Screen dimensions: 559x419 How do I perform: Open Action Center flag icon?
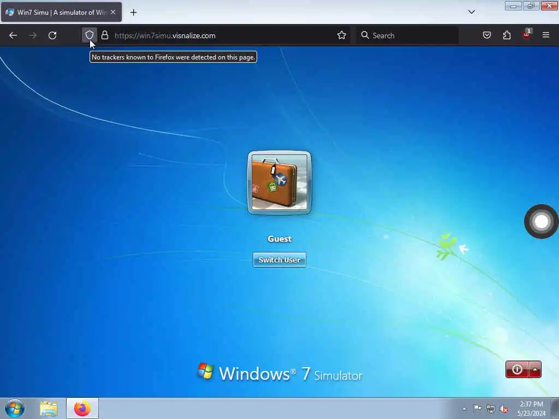click(477, 408)
